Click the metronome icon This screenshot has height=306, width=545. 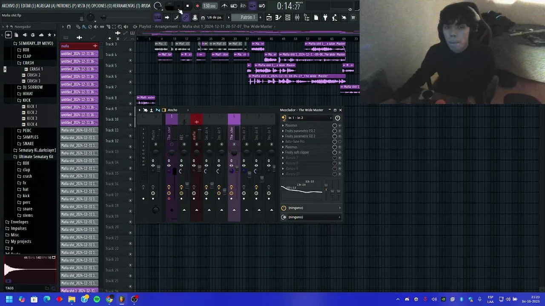tap(224, 6)
